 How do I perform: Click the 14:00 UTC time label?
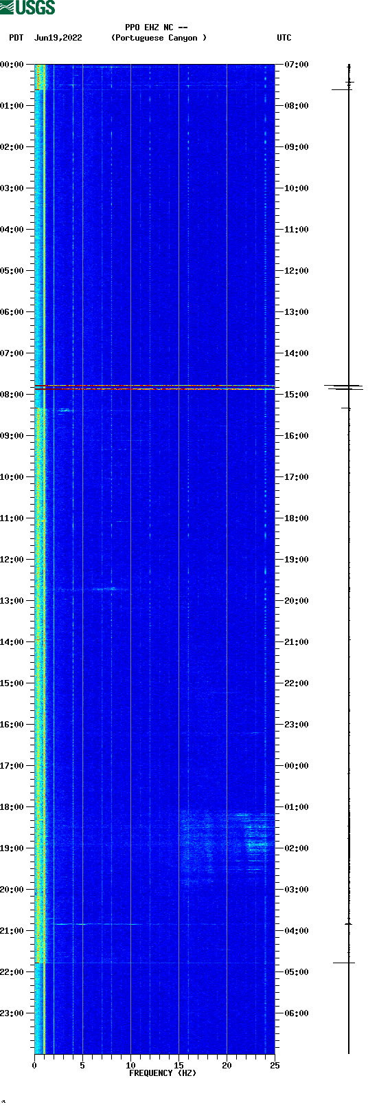point(297,353)
